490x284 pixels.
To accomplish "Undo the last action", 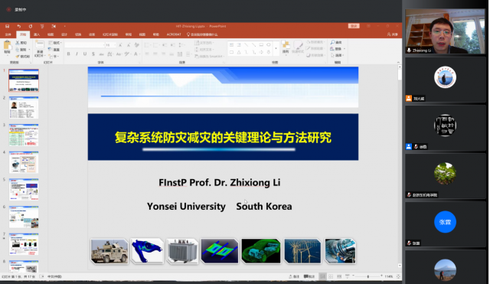I will pyautogui.click(x=18, y=26).
